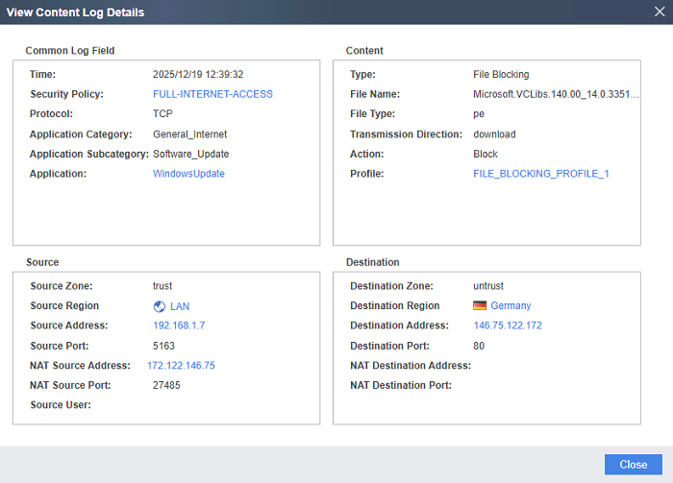Click the truncated Microsoft.VCLibs file name
Image resolution: width=673 pixels, height=483 pixels.
[x=556, y=94]
